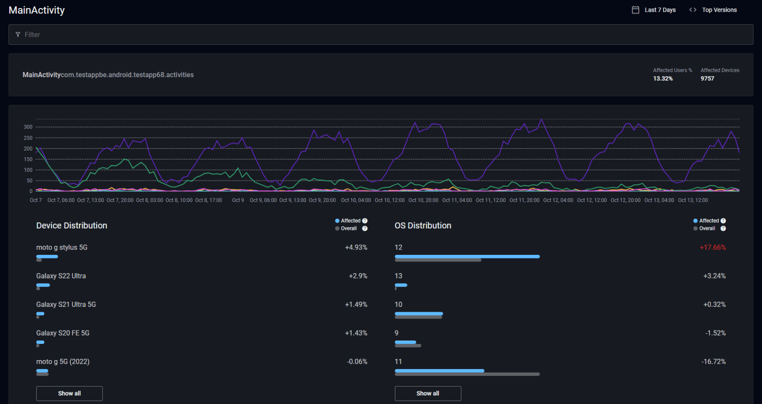Click Show all under OS Distribution
This screenshot has width=762, height=404.
pyautogui.click(x=428, y=393)
